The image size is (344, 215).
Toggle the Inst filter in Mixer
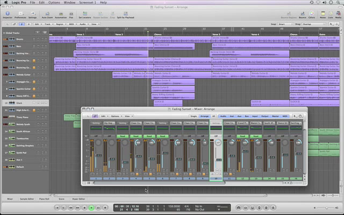coord(232,116)
